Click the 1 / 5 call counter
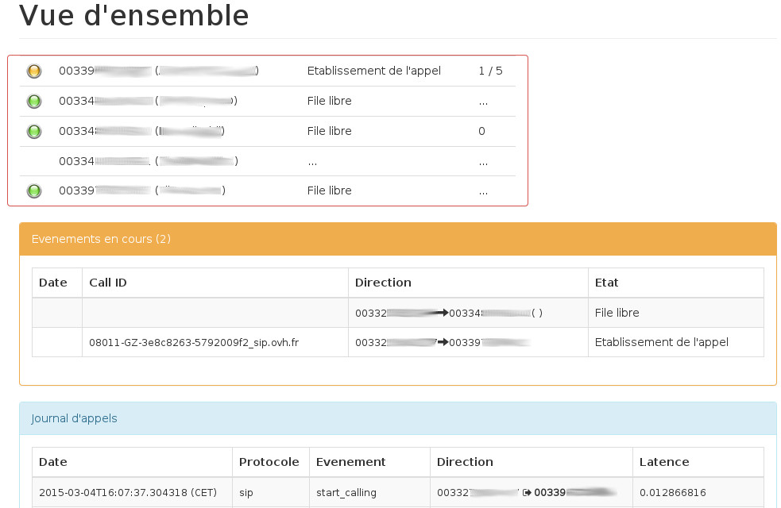The height and width of the screenshot is (508, 781). point(490,71)
